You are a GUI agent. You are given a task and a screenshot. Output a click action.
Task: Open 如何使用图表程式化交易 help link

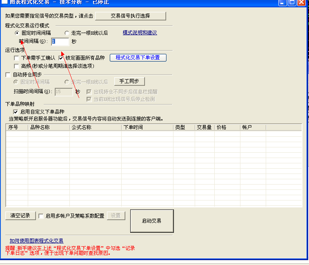click(x=37, y=241)
